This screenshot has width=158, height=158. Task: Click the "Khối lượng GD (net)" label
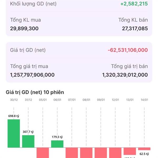(x=33, y=4)
